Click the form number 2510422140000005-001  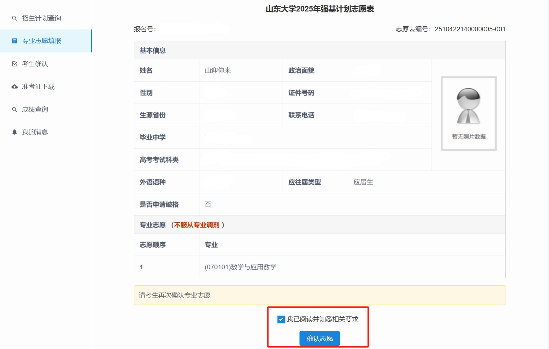click(x=470, y=29)
